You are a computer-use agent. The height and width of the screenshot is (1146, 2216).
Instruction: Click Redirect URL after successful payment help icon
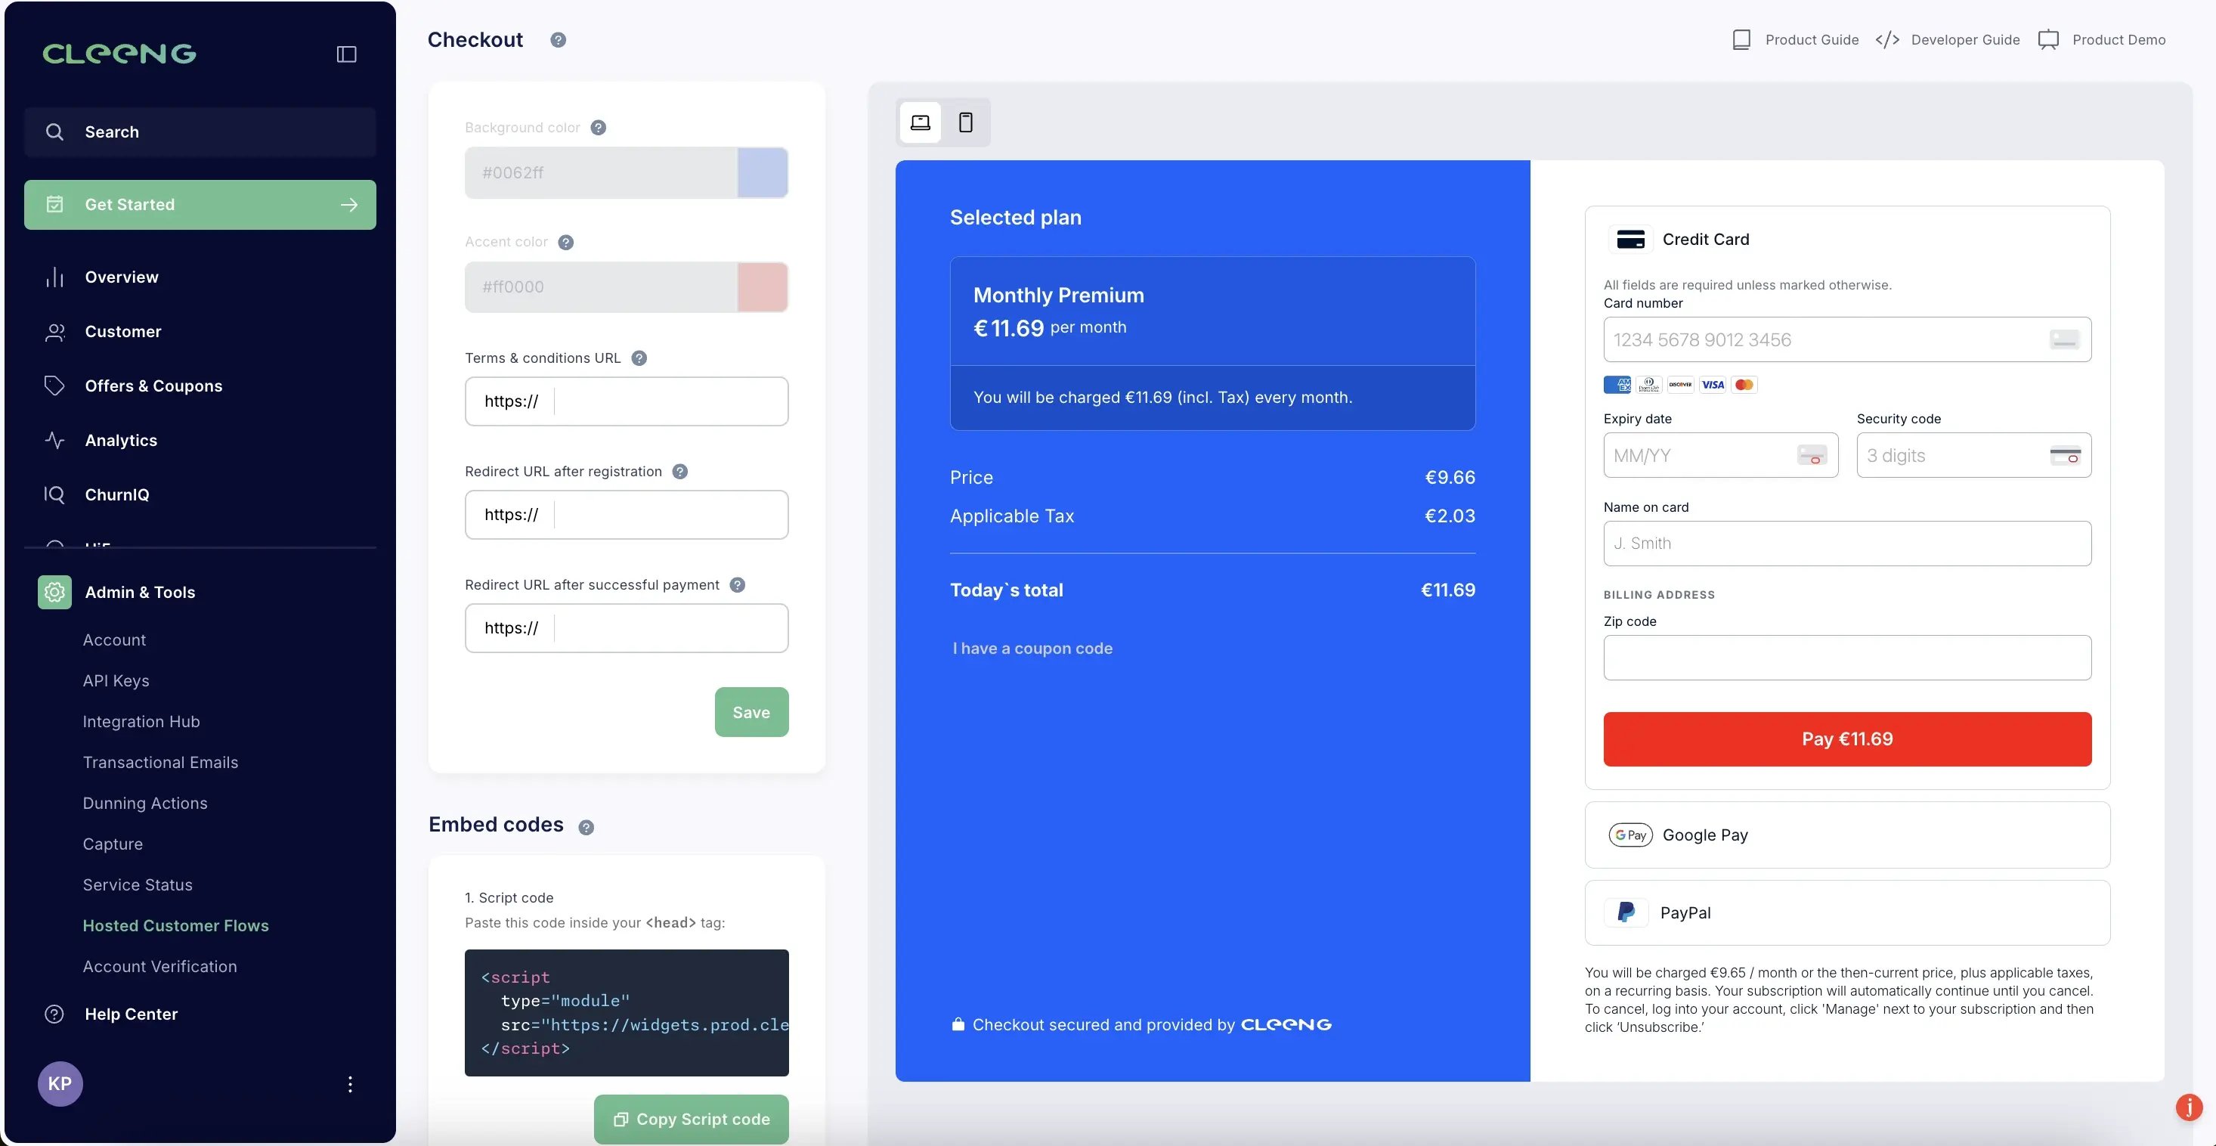pos(737,585)
